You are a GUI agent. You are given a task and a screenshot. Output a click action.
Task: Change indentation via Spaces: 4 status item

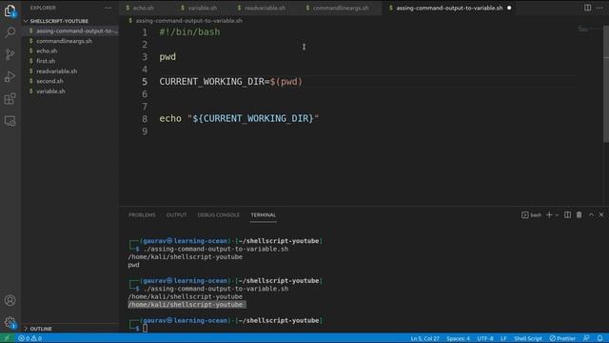(x=458, y=338)
